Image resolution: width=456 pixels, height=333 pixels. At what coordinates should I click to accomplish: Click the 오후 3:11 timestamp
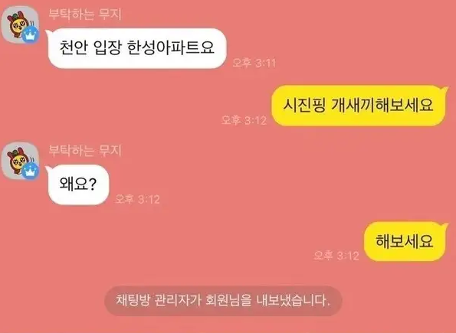point(254,63)
